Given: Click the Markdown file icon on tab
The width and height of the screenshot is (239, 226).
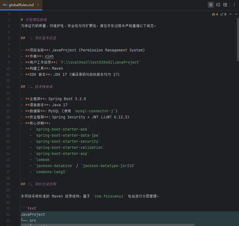Looking at the screenshot, I should [x=5, y=5].
